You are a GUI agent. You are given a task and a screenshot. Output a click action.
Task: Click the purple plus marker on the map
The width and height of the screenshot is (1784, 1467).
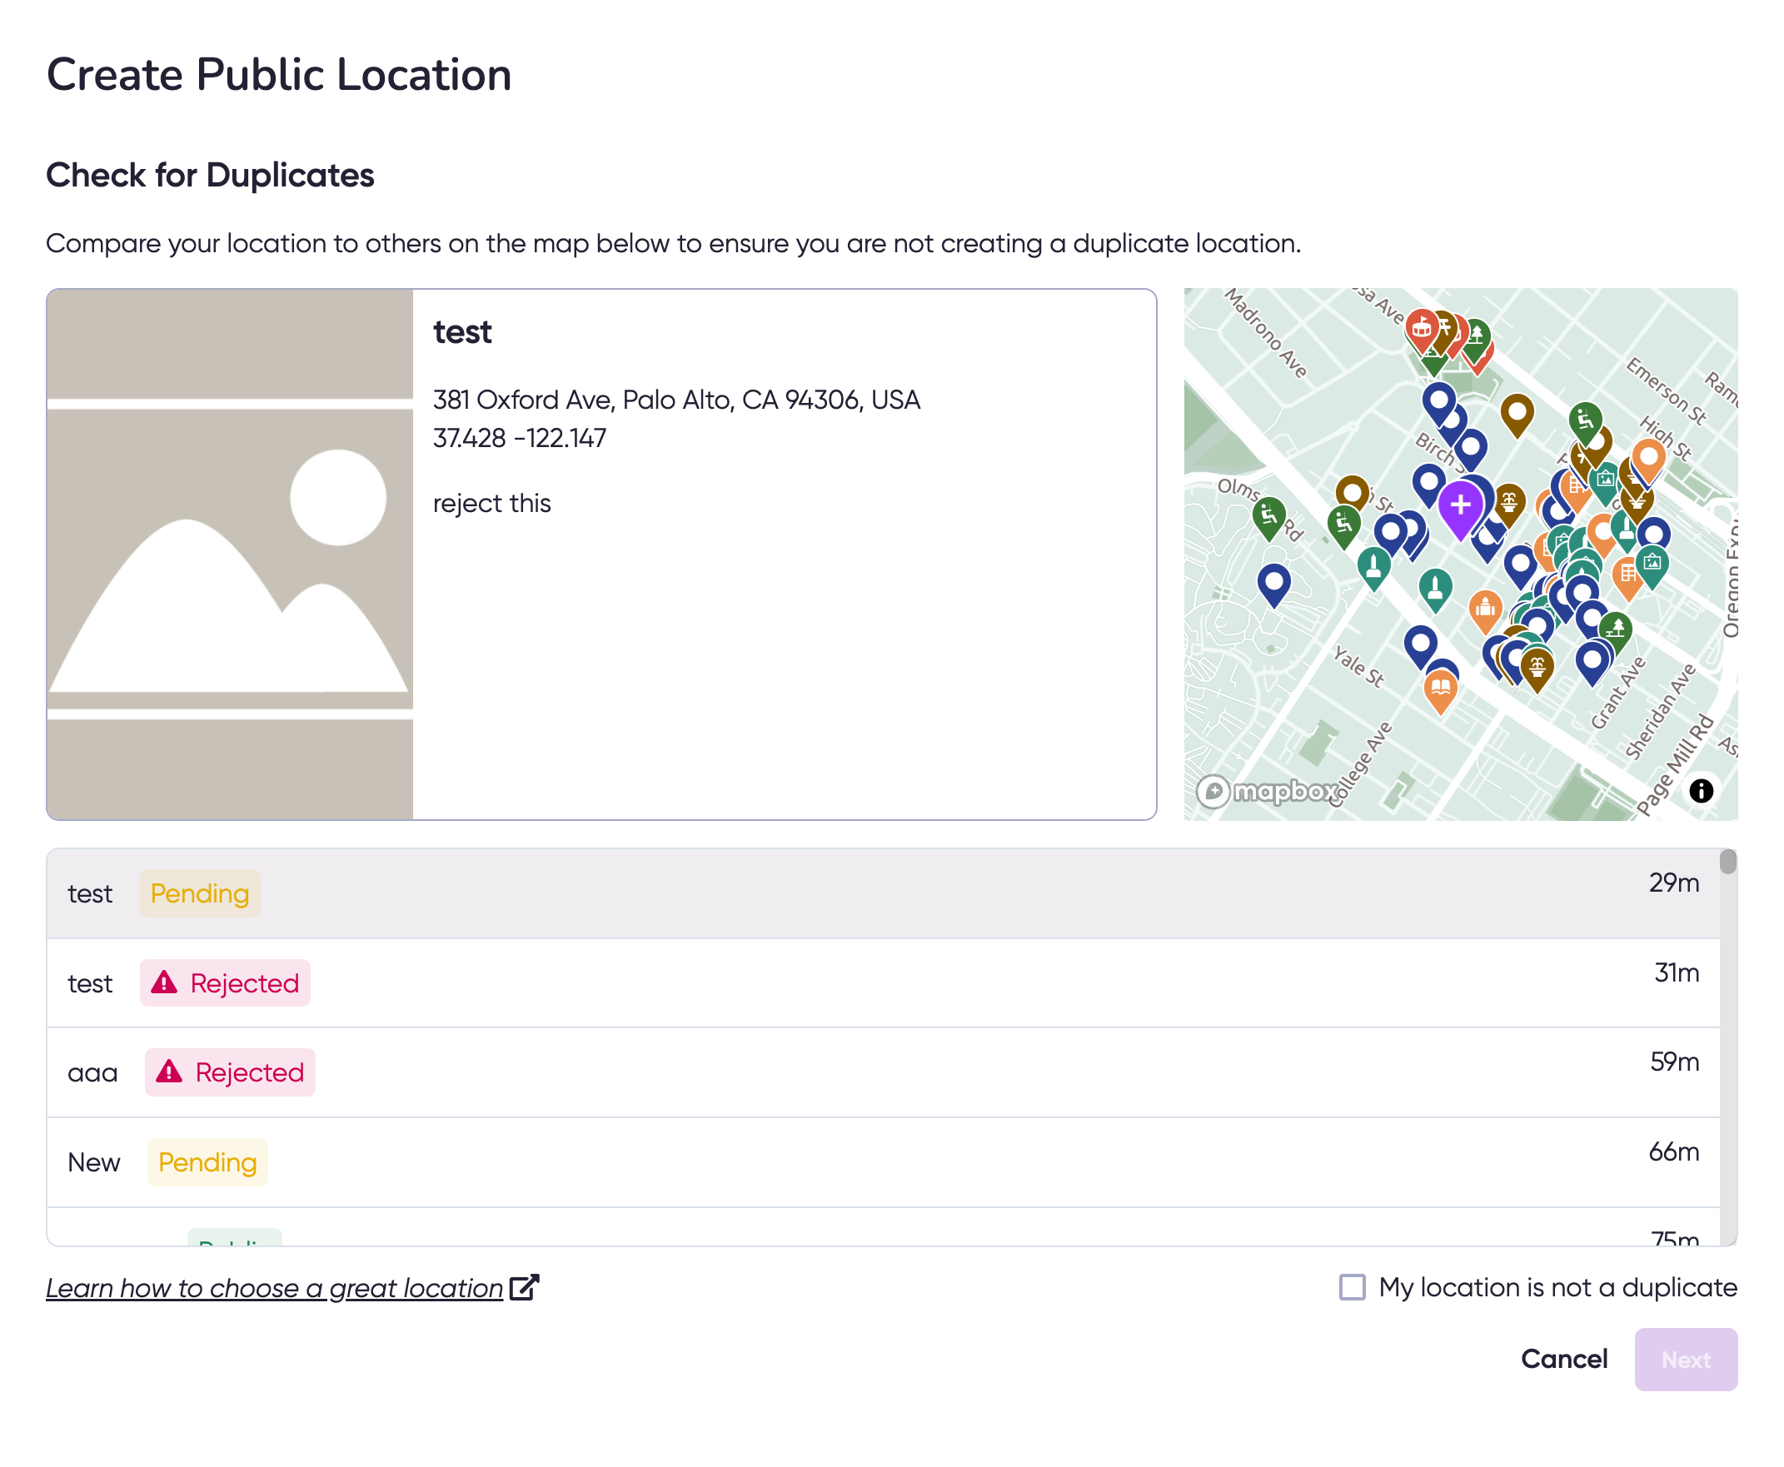[x=1461, y=505]
